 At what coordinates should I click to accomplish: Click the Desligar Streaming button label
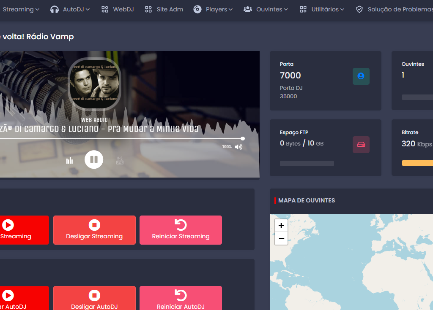pyautogui.click(x=94, y=237)
